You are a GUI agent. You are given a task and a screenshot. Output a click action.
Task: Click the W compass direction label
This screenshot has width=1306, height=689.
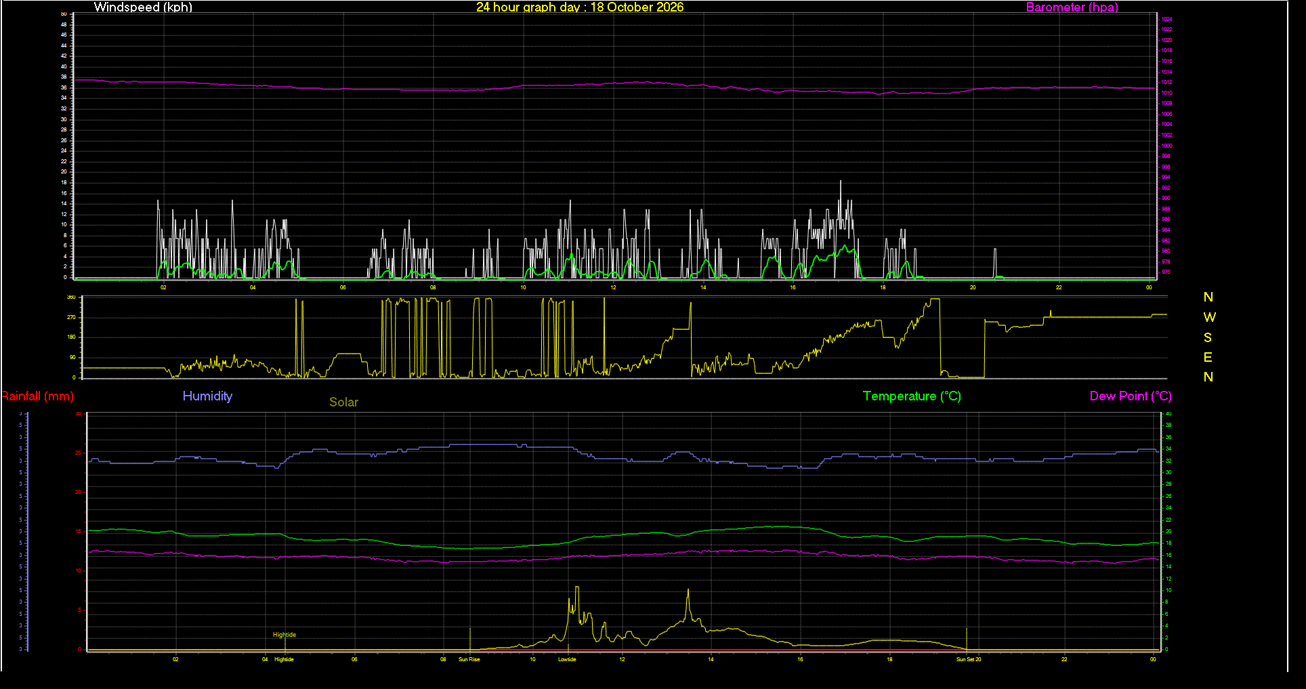click(x=1209, y=317)
